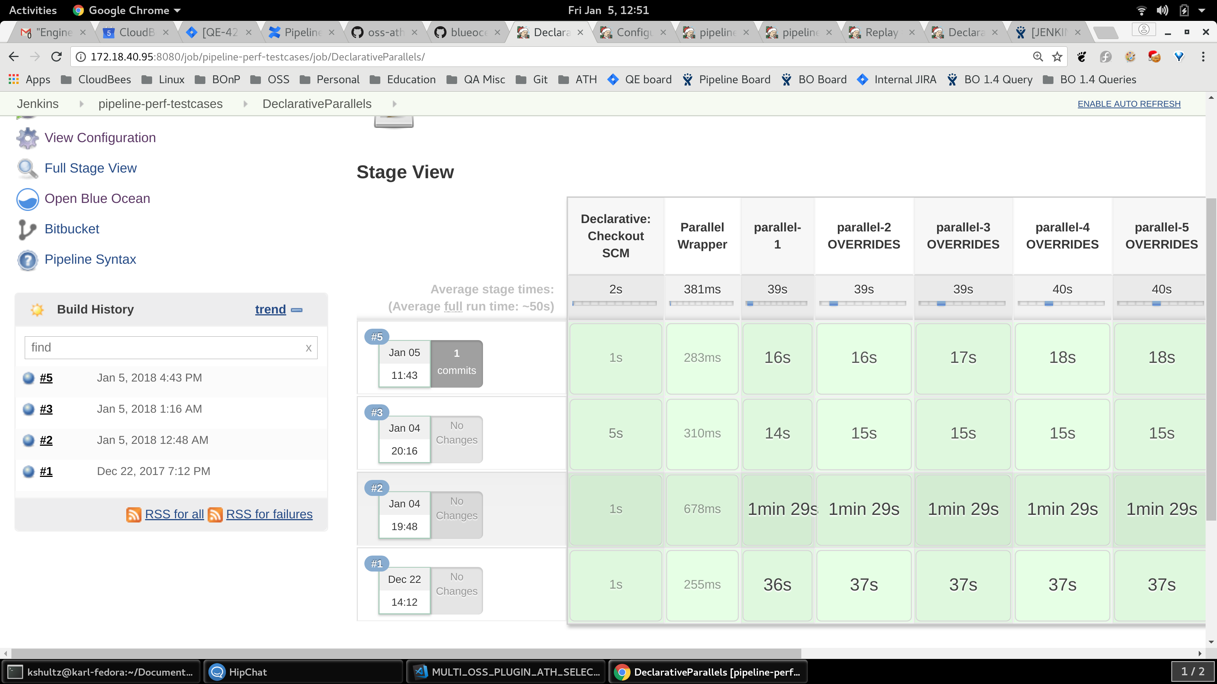Reload the page with the refresh icon
This screenshot has width=1217, height=684.
pyautogui.click(x=56, y=57)
